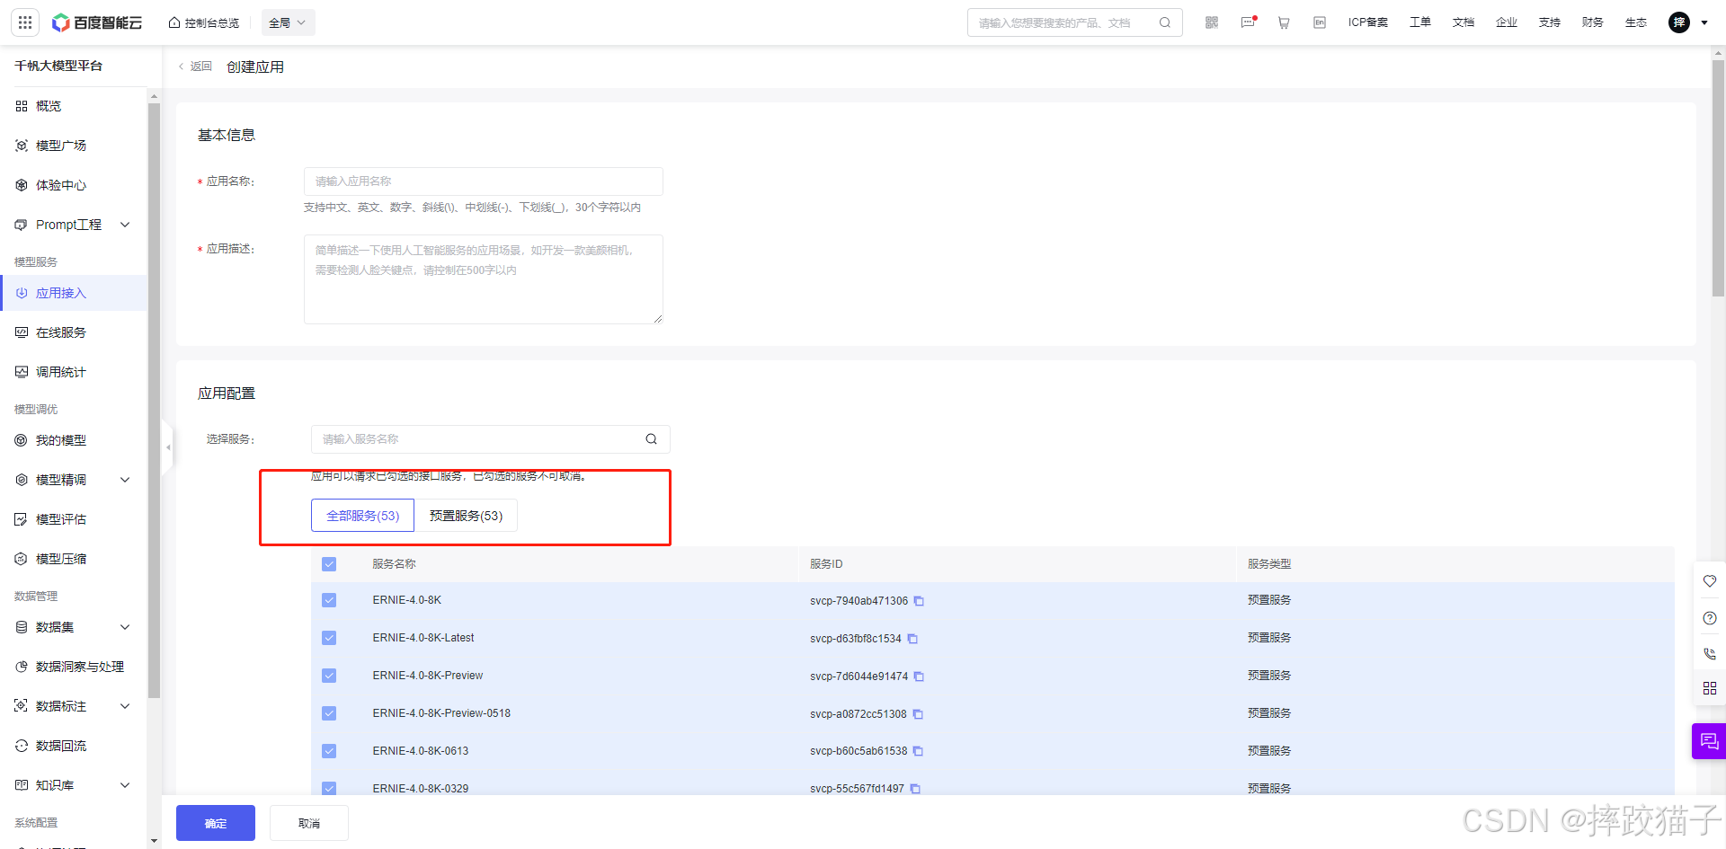Open the shopping cart icon
Screen dimensions: 1726x849
(x=1284, y=22)
